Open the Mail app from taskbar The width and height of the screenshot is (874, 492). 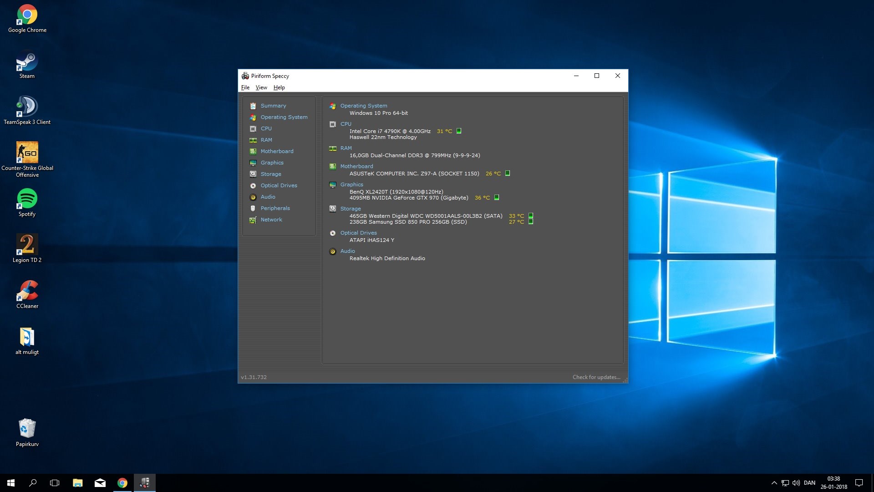click(x=100, y=483)
